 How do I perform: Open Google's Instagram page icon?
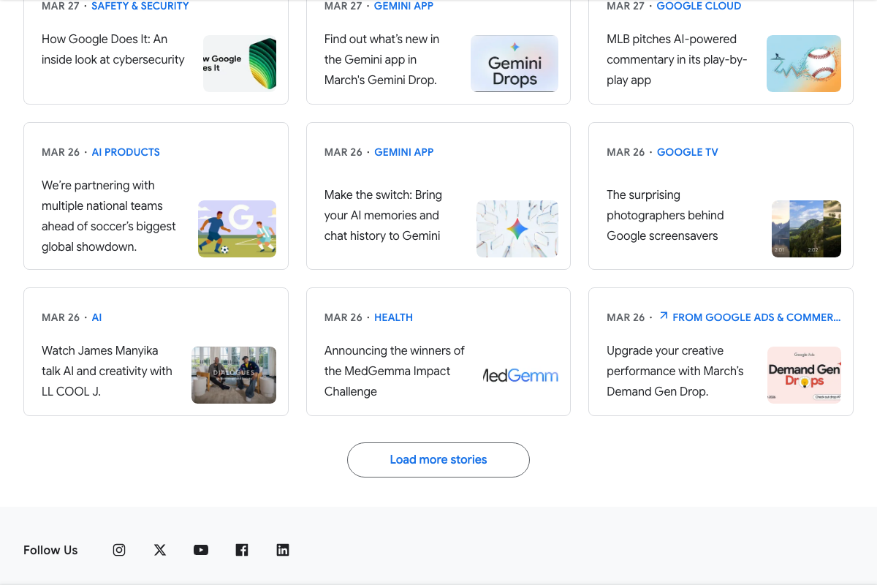[119, 550]
